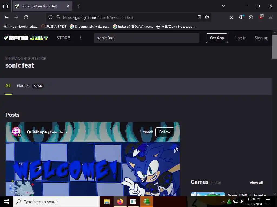Screen dimensions: 277x207
Task: Open the Firefox hamburger menu
Action: click(271, 17)
